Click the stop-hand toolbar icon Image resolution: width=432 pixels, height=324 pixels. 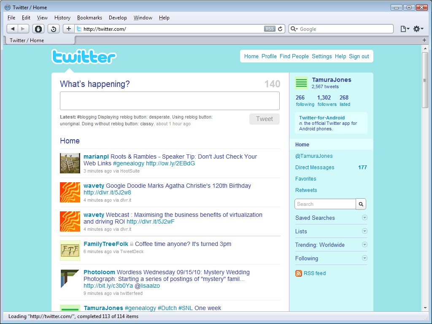(38, 29)
